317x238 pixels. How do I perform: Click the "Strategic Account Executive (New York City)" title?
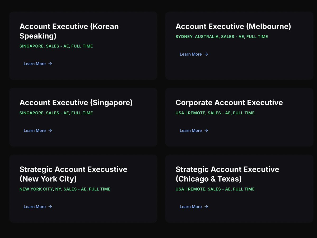(73, 174)
